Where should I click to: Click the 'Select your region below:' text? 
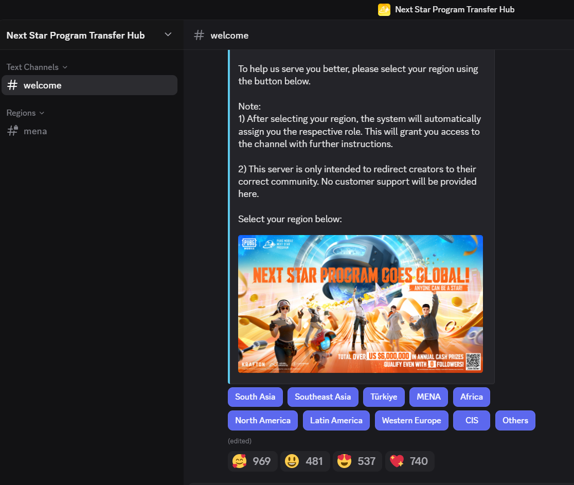click(290, 219)
